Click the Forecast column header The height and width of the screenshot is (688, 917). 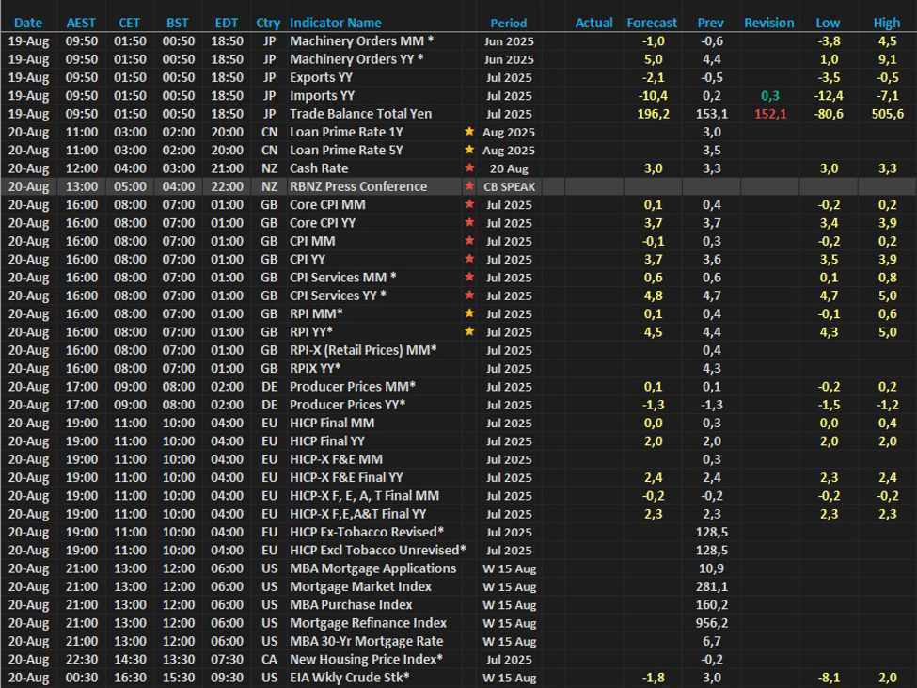(652, 23)
